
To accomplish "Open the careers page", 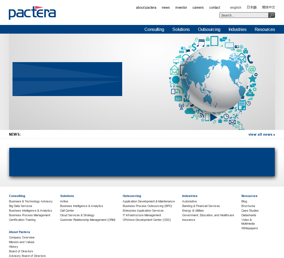I will tap(198, 8).
